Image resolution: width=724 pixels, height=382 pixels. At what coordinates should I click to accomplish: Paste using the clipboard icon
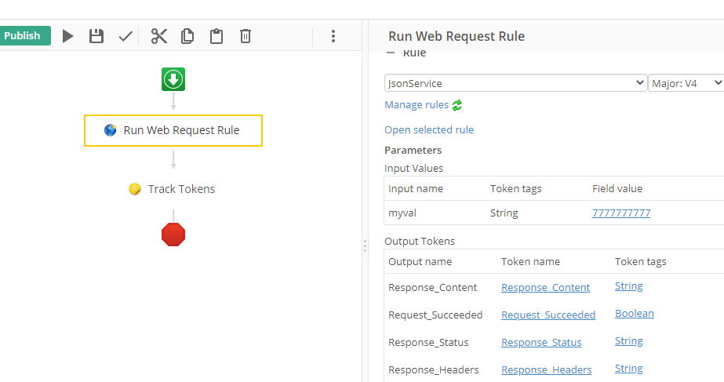(216, 36)
